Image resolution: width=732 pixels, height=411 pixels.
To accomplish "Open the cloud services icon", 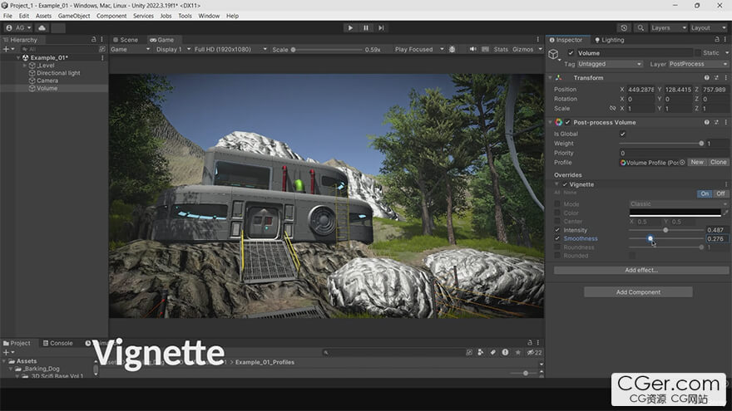I will click(x=42, y=27).
